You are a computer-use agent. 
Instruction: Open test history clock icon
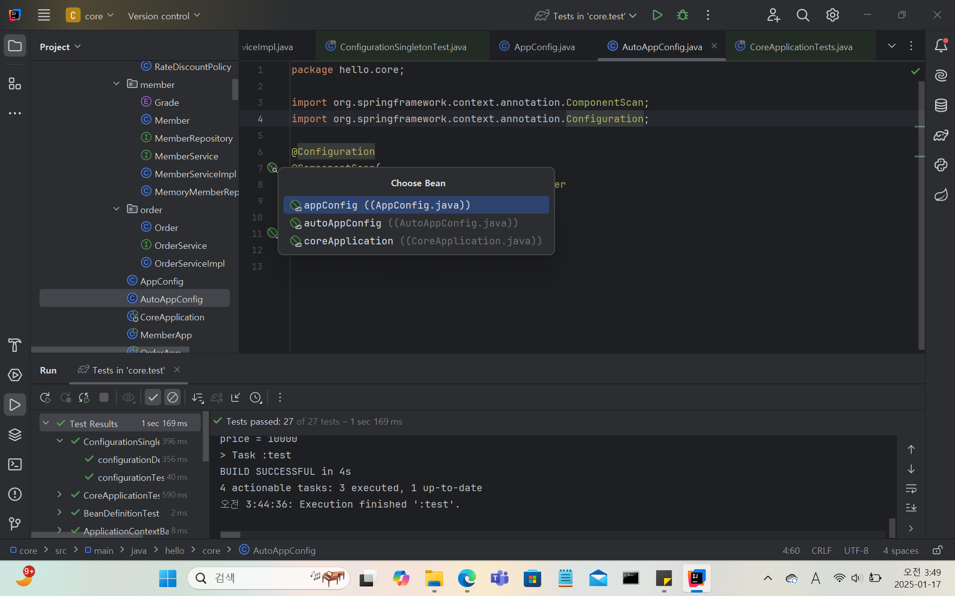256,397
